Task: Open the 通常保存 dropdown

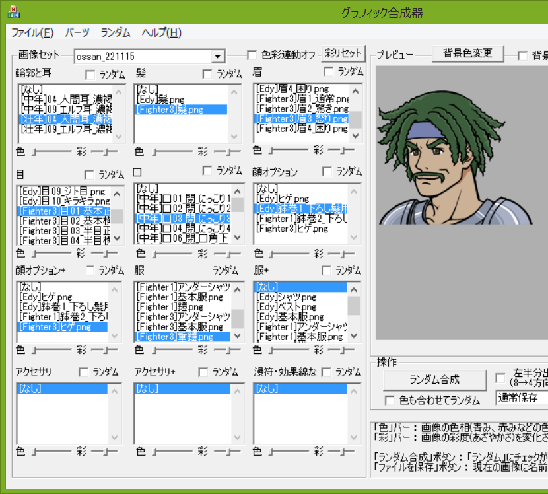Action: coord(522,398)
